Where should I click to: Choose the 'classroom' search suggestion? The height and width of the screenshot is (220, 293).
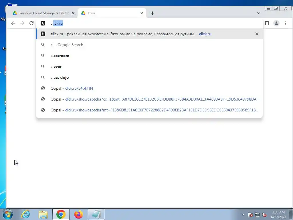pyautogui.click(x=149, y=56)
